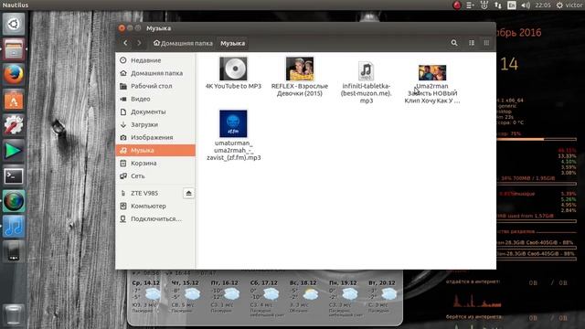585x329 pixels.
Task: Select REFLEX - Взрослые Девочки (2015) file
Action: pos(300,77)
